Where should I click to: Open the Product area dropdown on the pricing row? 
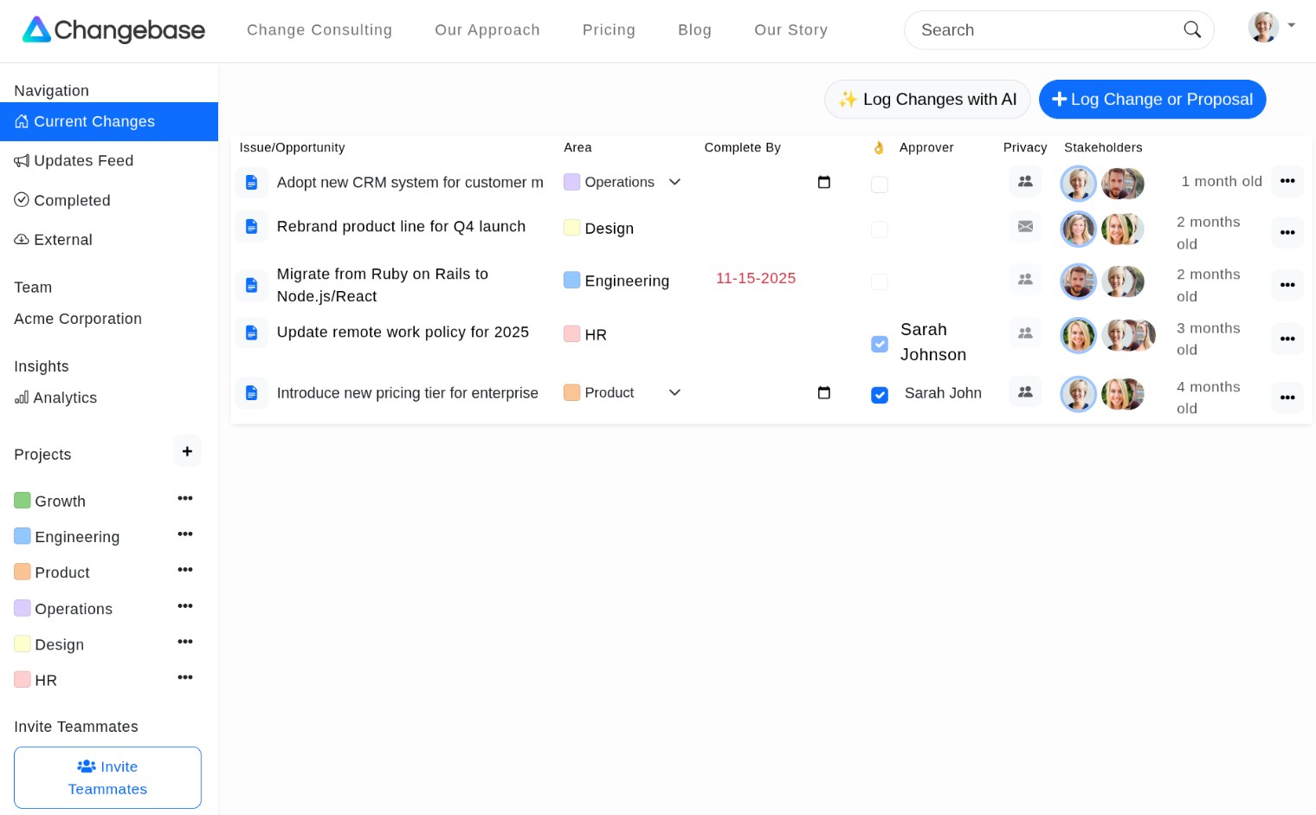(674, 392)
